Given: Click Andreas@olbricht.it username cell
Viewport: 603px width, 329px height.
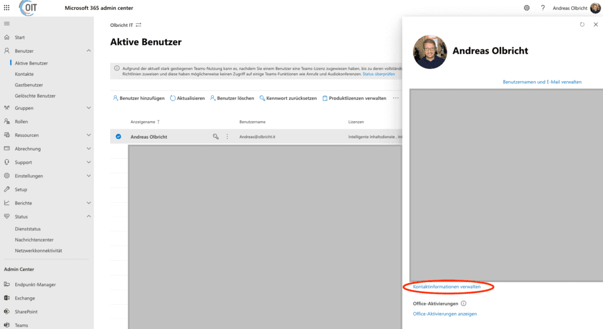Looking at the screenshot, I should pos(257,136).
